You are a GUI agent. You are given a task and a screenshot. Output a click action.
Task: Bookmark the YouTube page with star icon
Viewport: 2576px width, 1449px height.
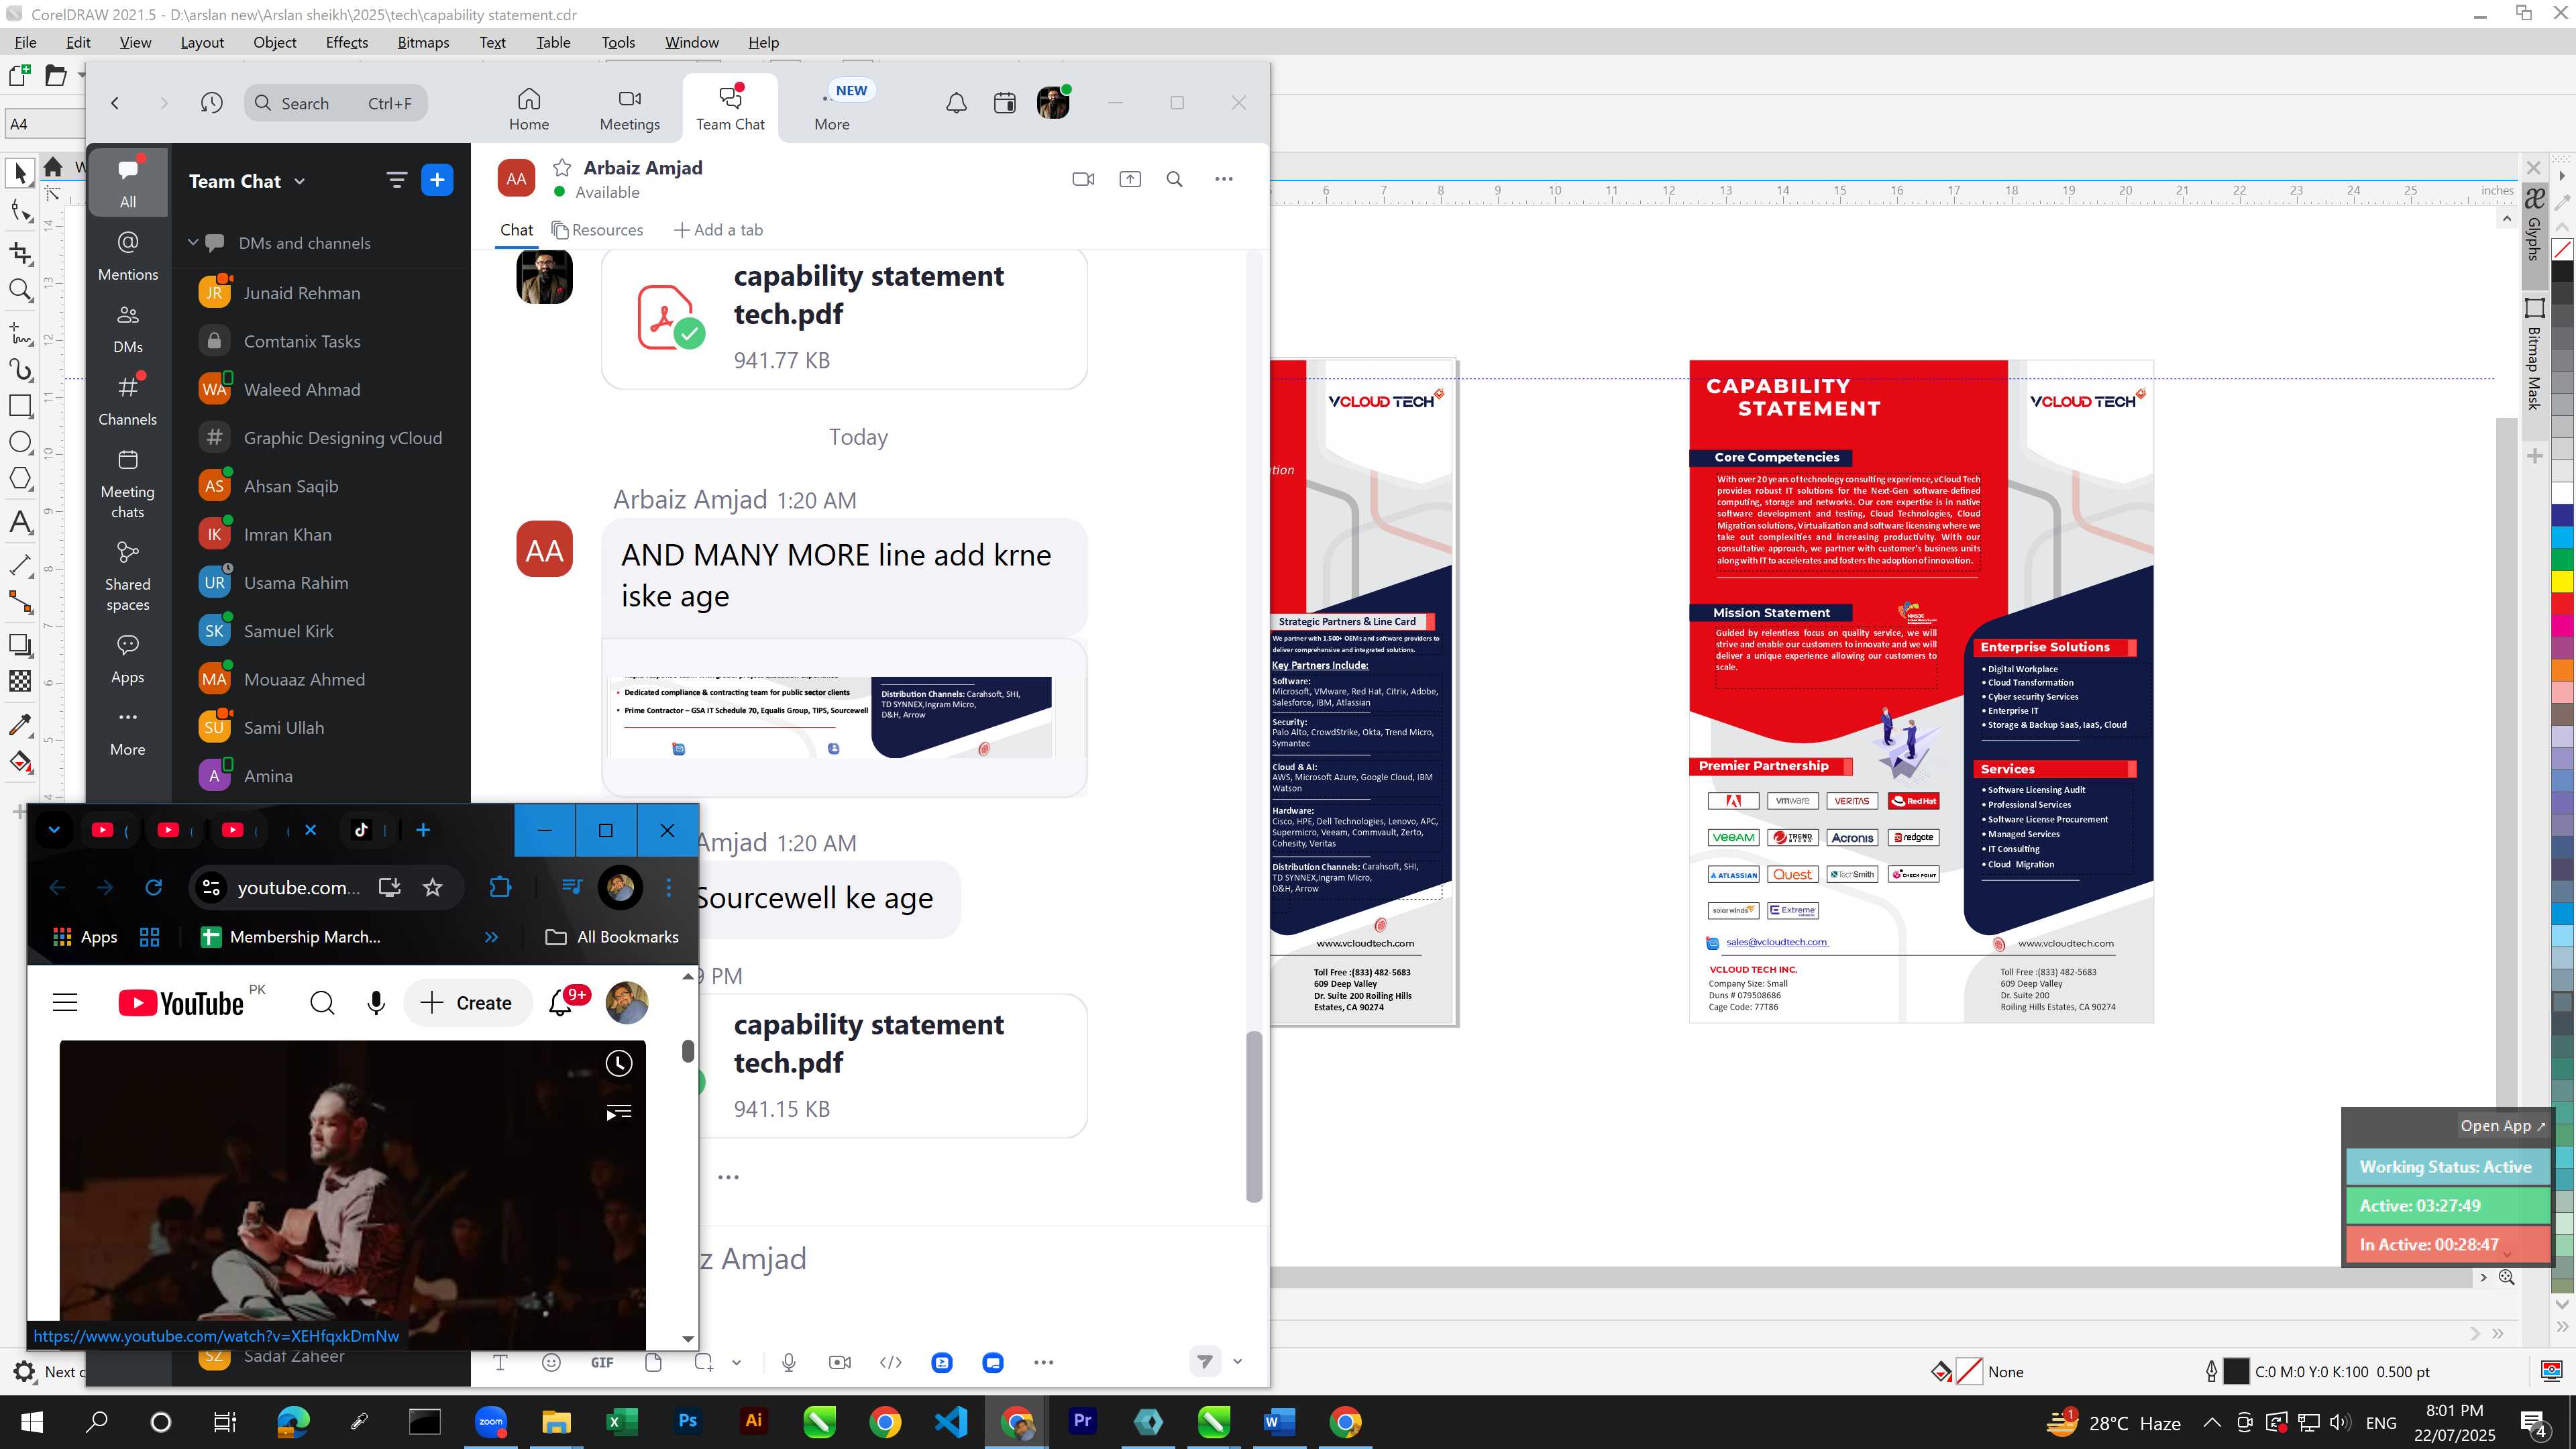click(x=432, y=887)
